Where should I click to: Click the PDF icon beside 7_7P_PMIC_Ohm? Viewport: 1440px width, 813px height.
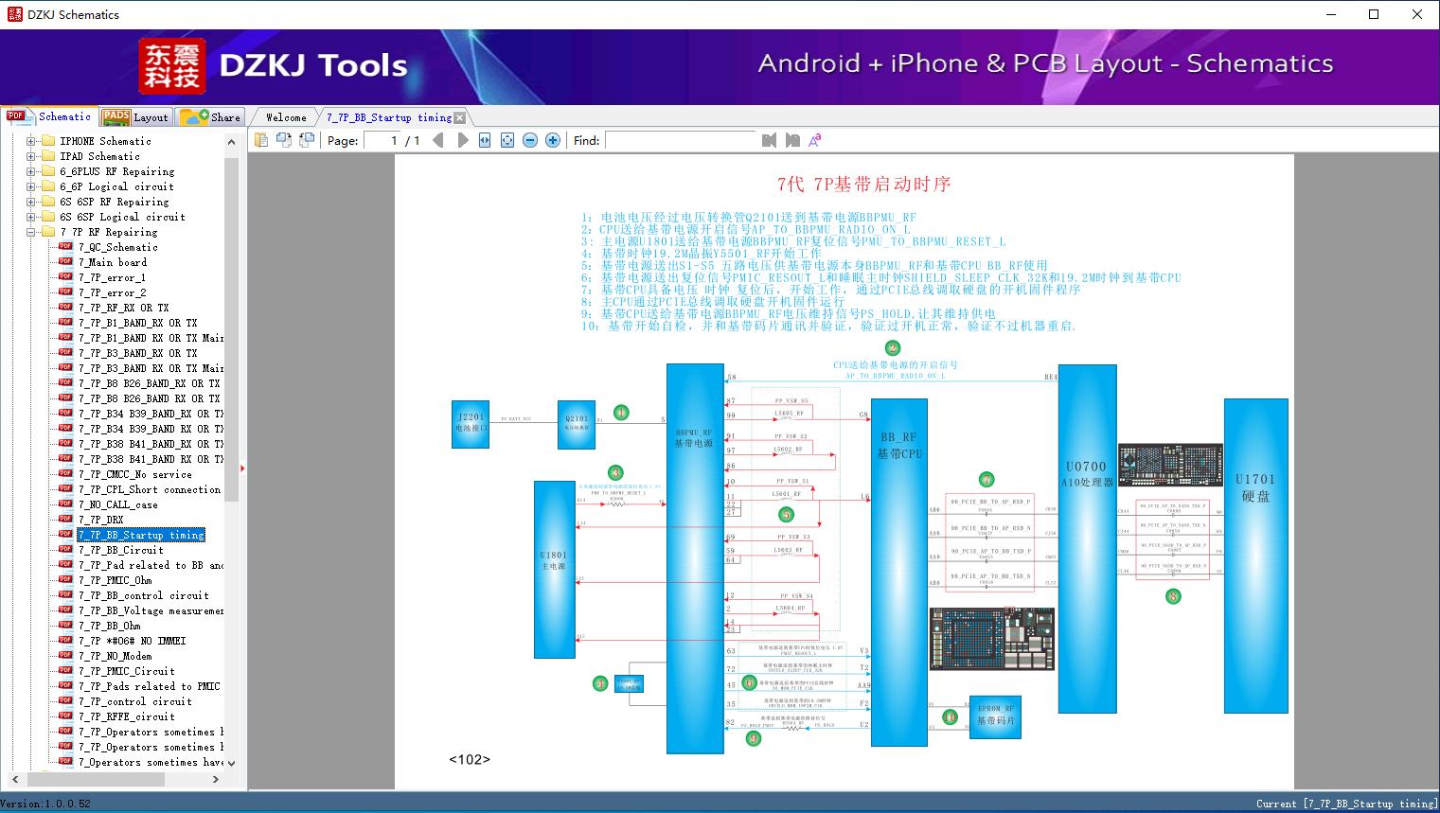65,580
